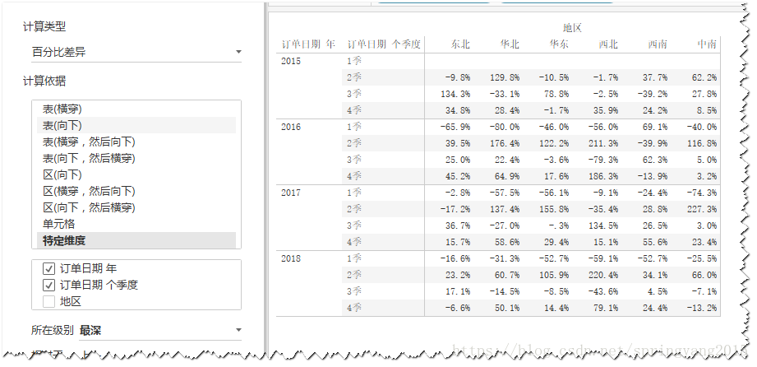The height and width of the screenshot is (367, 757).
Task: Select 单元格 option
Action: (136, 224)
